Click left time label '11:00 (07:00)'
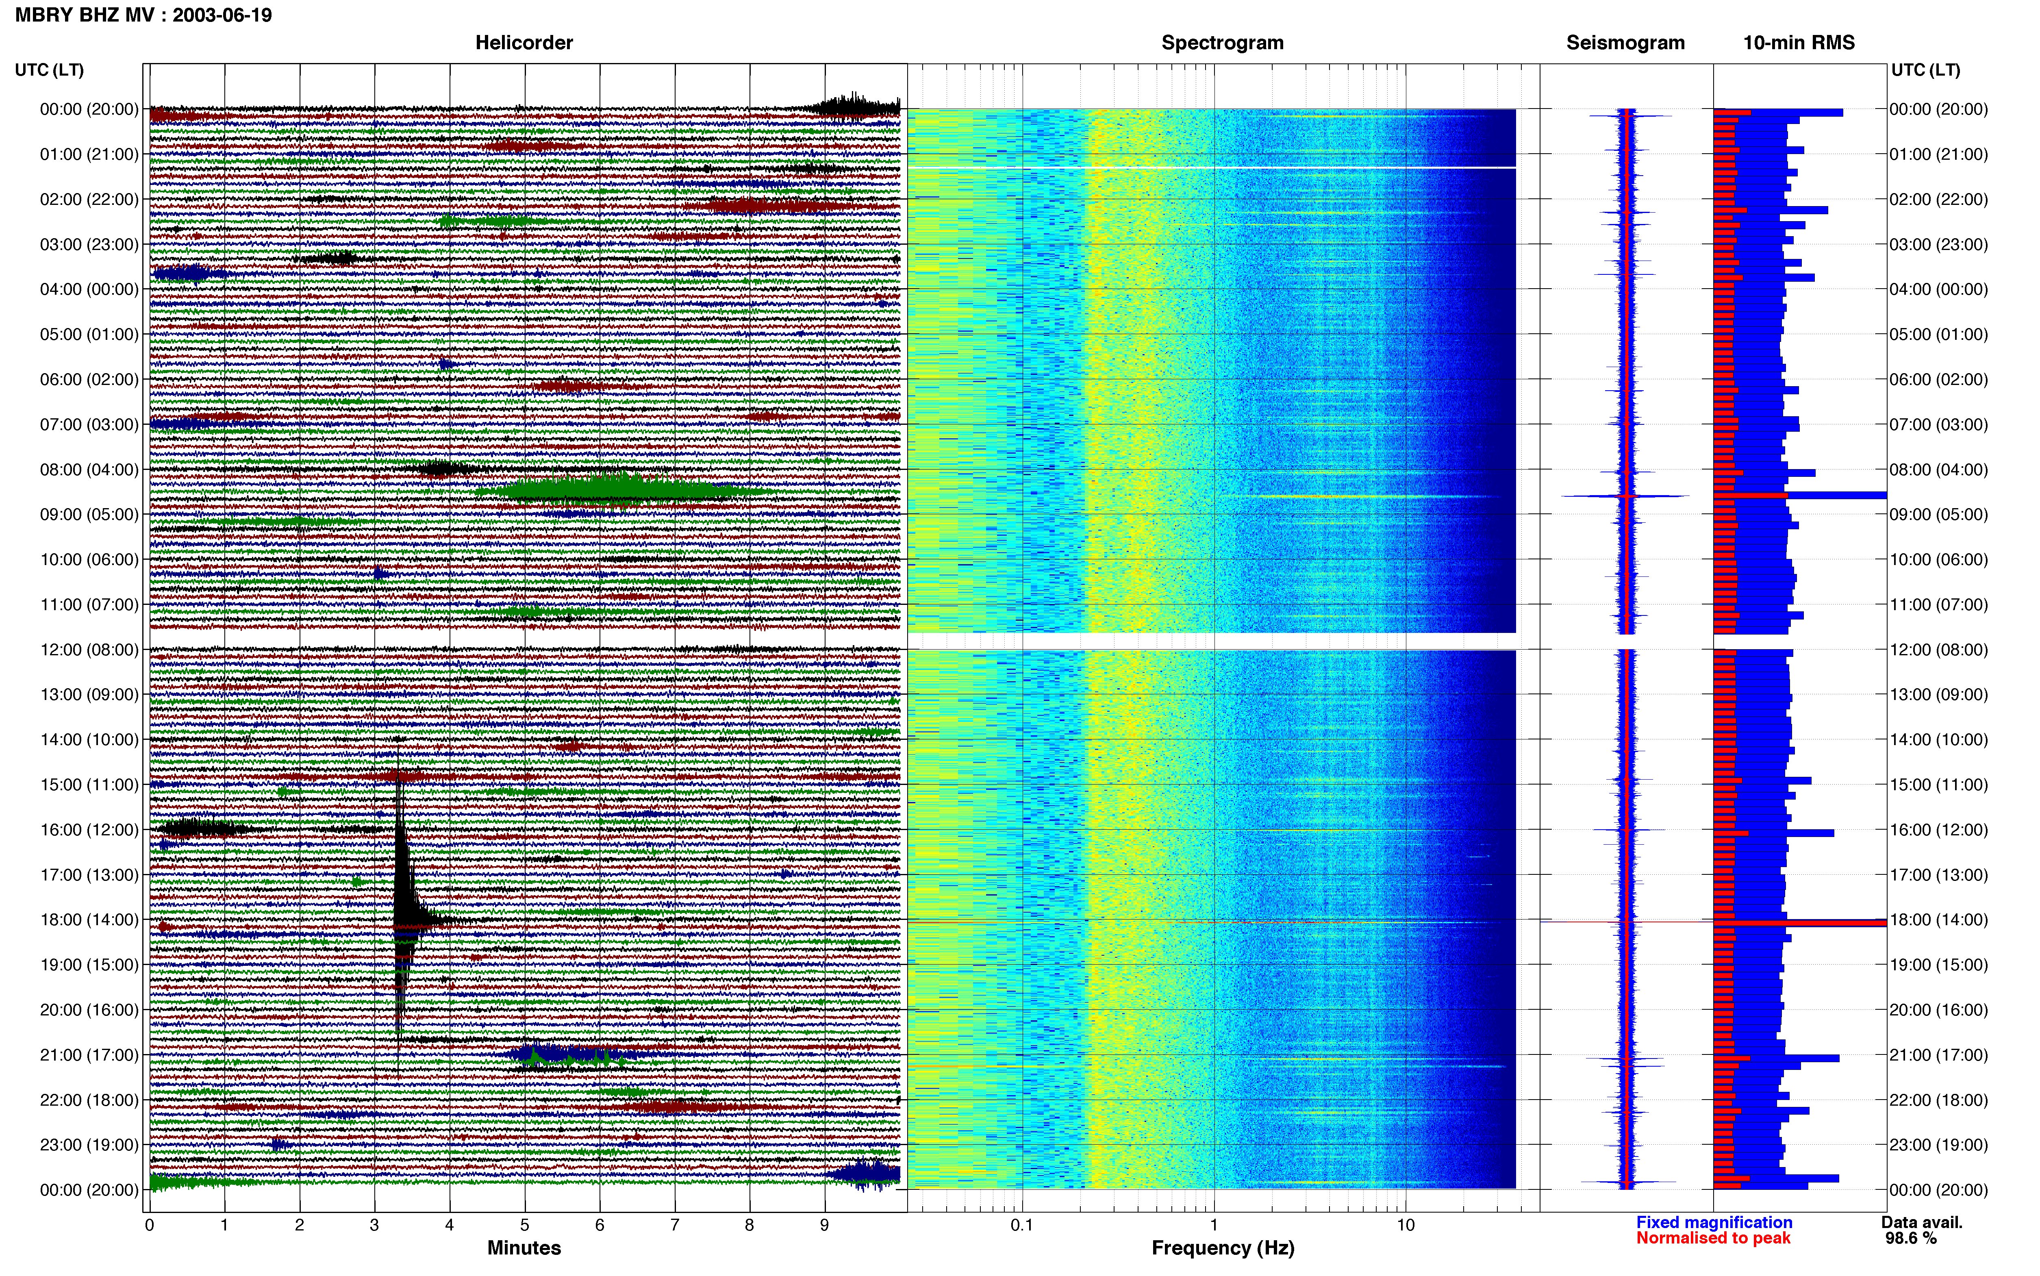The image size is (2040, 1276). [x=89, y=604]
